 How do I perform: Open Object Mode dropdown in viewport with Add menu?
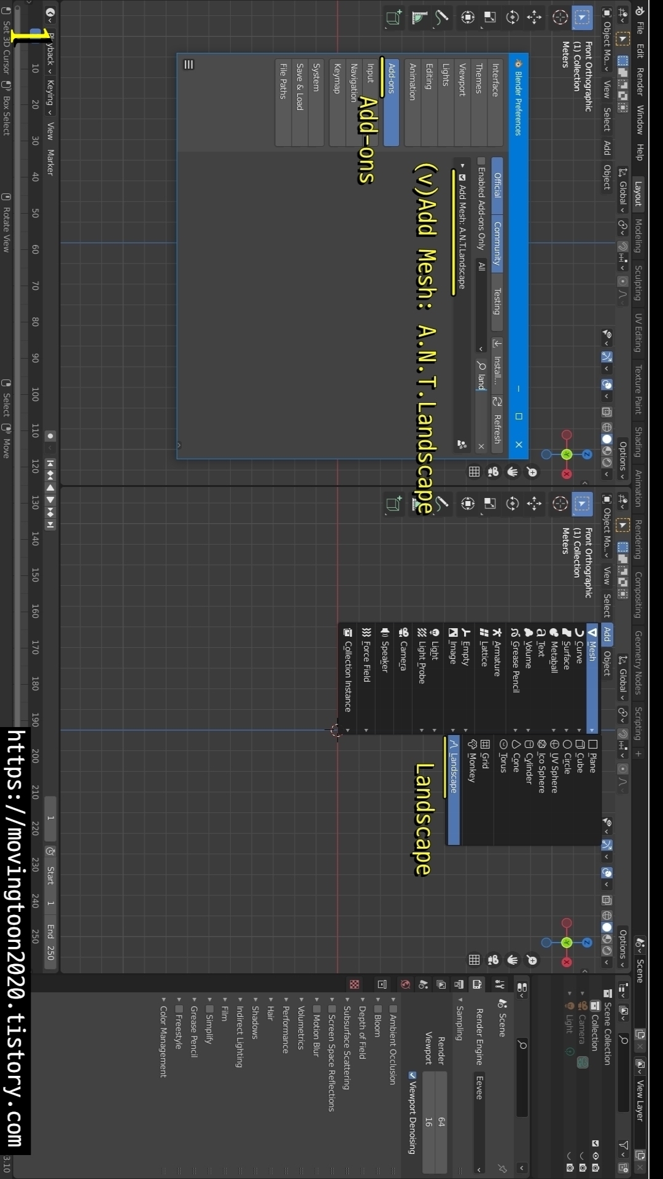(607, 526)
